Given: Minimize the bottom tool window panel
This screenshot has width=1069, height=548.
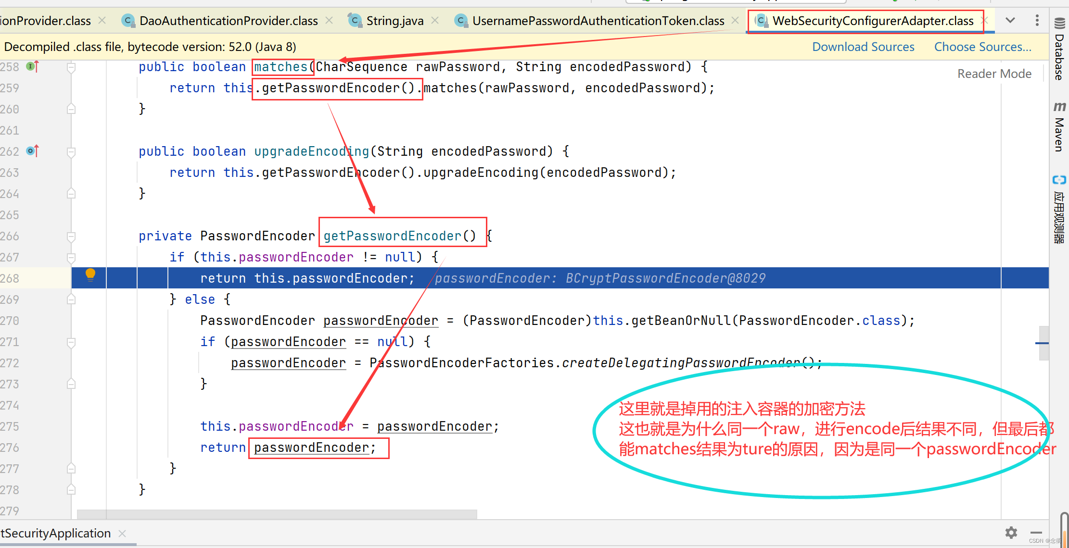Looking at the screenshot, I should tap(1036, 533).
